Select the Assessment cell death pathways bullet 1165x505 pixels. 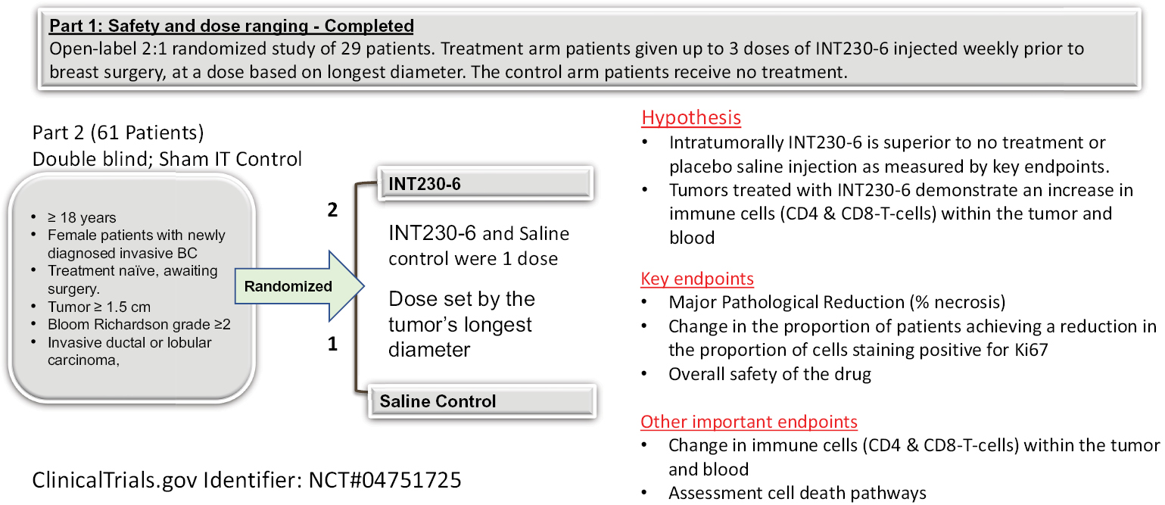(x=797, y=494)
